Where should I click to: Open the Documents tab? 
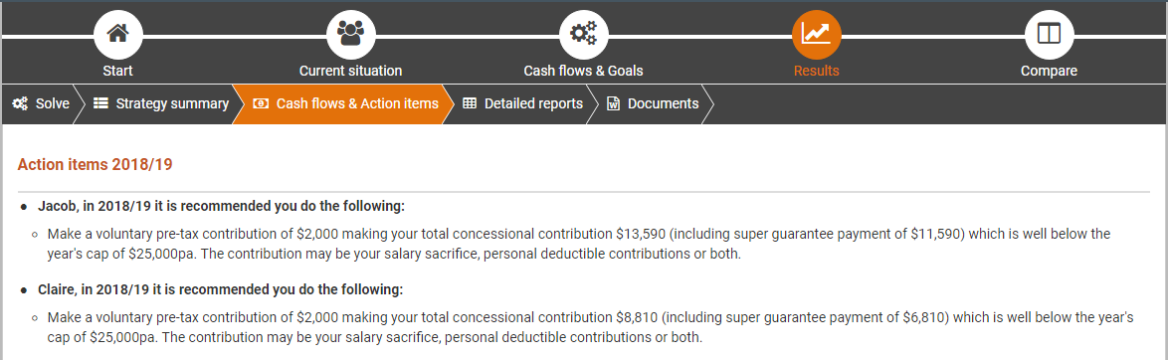(x=654, y=103)
